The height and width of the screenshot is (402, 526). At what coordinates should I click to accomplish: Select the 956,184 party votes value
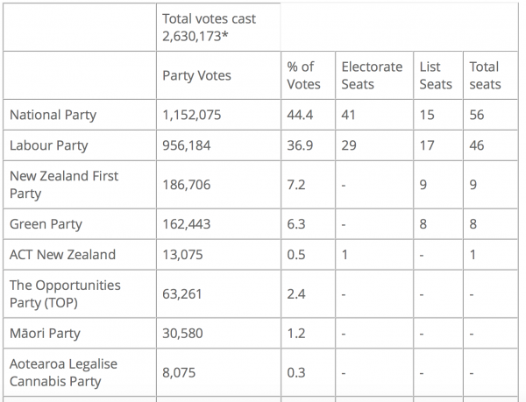point(189,145)
